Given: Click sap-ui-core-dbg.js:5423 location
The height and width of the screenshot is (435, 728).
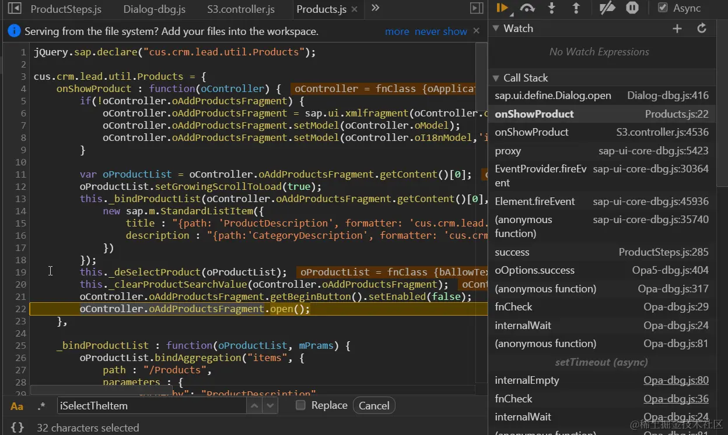Looking at the screenshot, I should tap(653, 151).
